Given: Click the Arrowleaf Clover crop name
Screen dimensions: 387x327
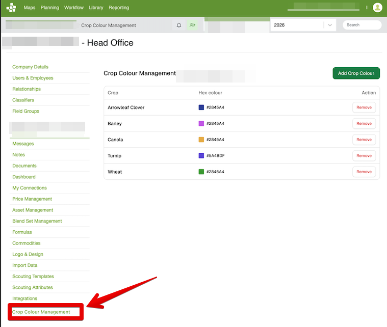Looking at the screenshot, I should click(126, 107).
